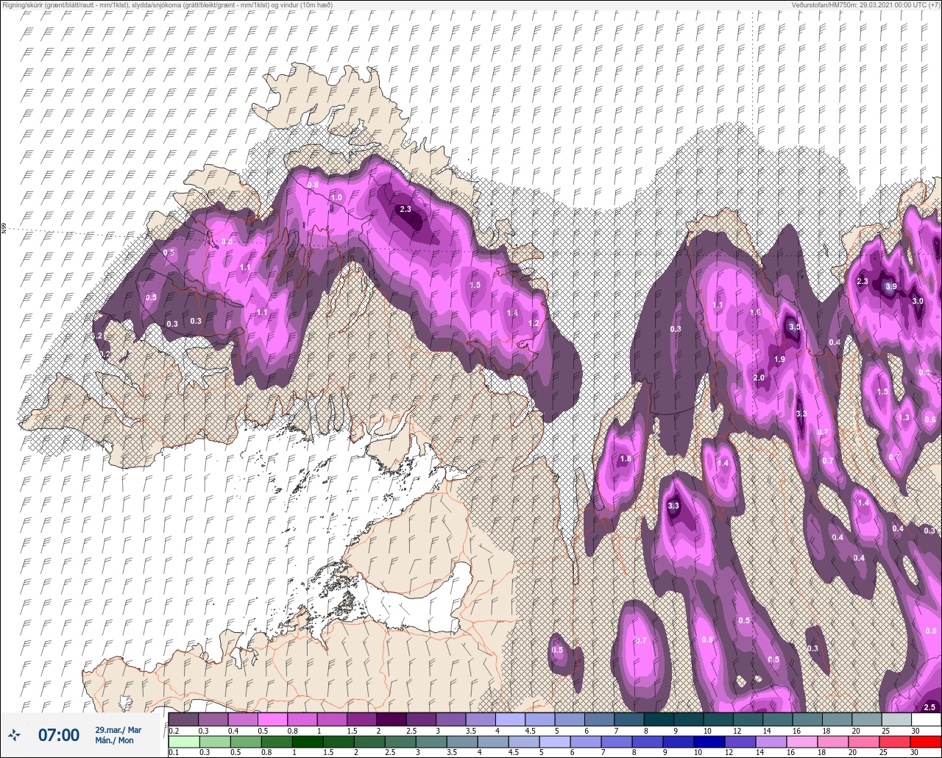Pick the darkest purple snow swatch between 2 and 2.5
The height and width of the screenshot is (758, 942).
tap(391, 719)
